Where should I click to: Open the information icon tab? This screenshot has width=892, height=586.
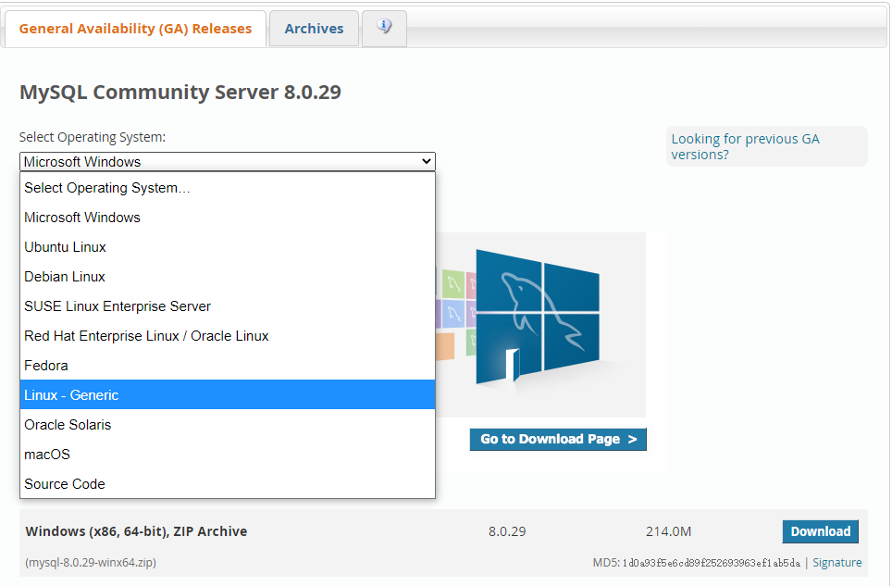(384, 27)
